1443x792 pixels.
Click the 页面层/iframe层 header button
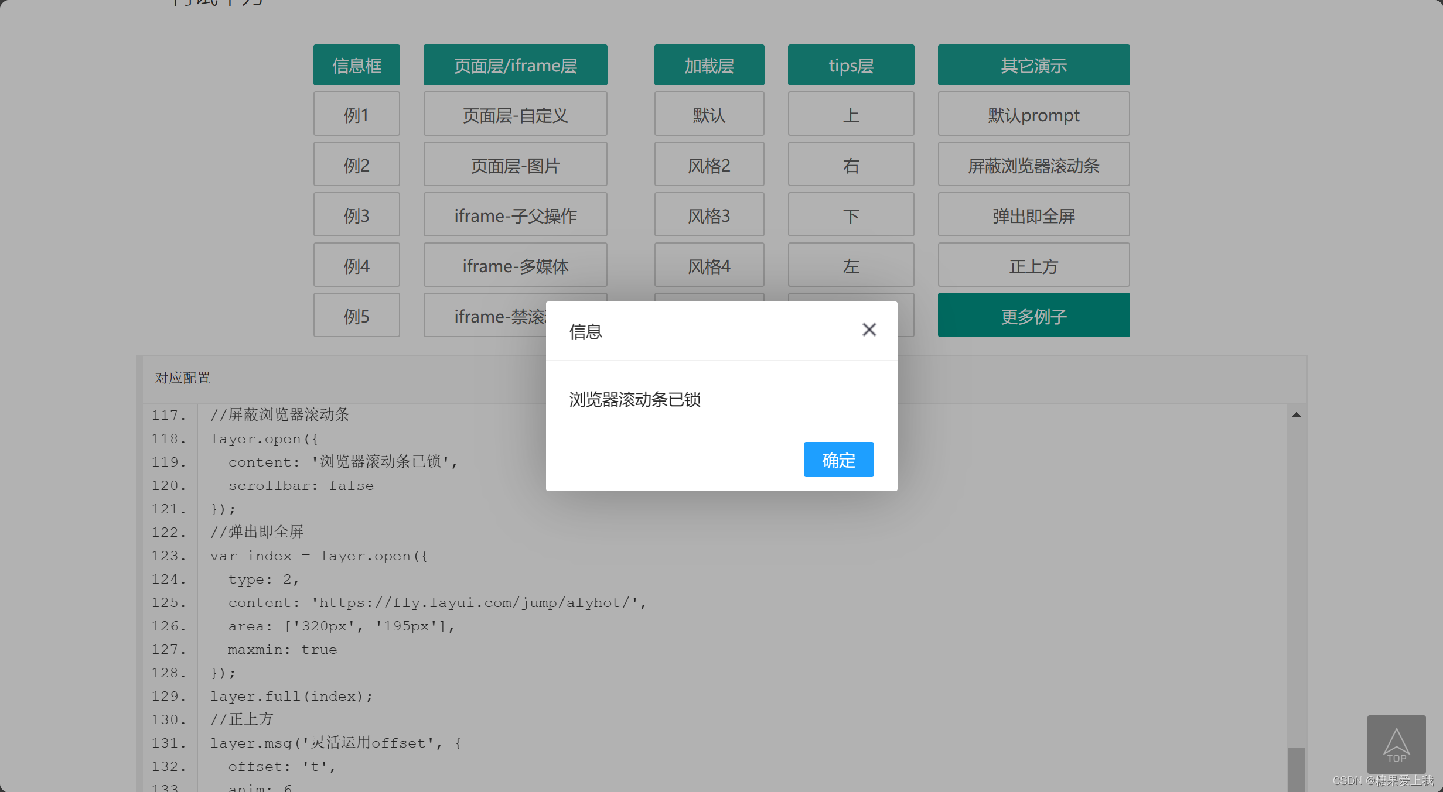515,65
